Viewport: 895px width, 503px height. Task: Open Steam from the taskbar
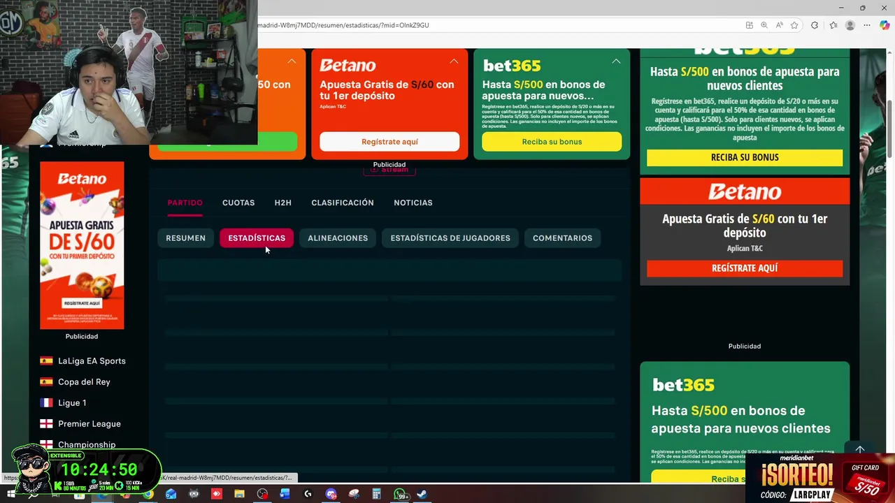(x=422, y=494)
